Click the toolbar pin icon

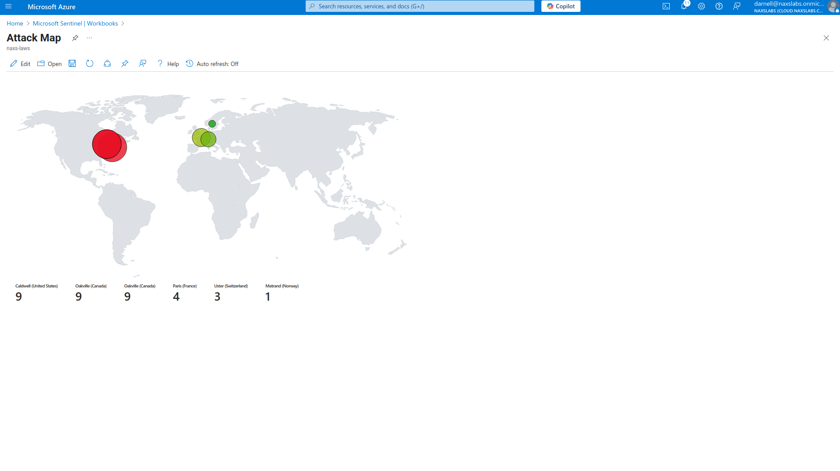[x=125, y=64]
